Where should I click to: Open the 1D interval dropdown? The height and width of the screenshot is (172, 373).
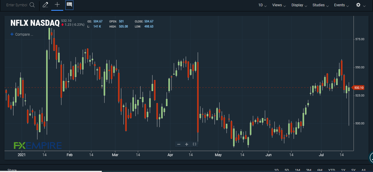[262, 5]
